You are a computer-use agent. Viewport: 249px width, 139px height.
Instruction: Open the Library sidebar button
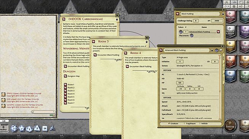pos(244,126)
